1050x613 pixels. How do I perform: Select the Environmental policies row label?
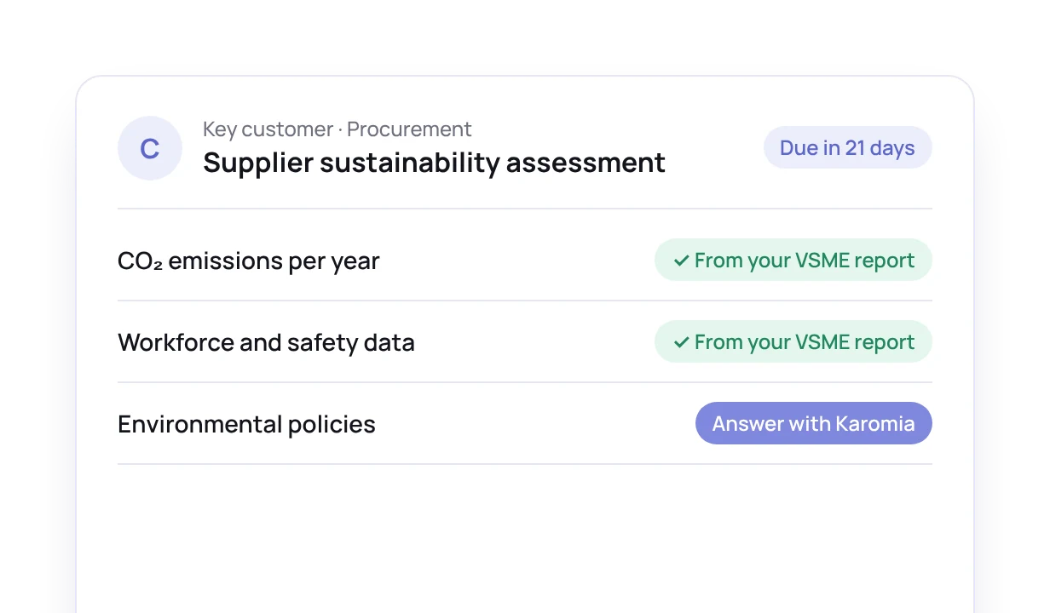pos(246,424)
